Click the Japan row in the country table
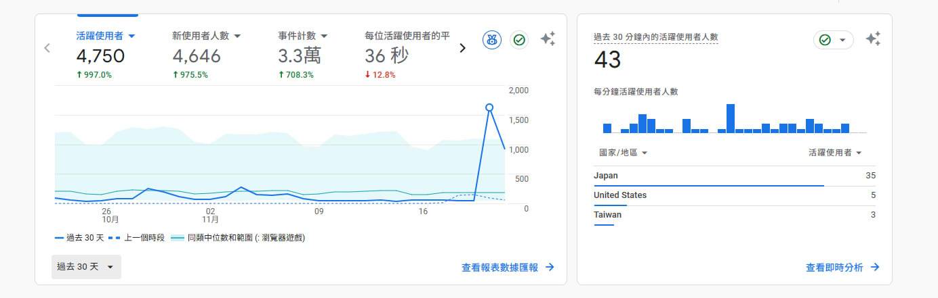The width and height of the screenshot is (938, 298). 734,176
